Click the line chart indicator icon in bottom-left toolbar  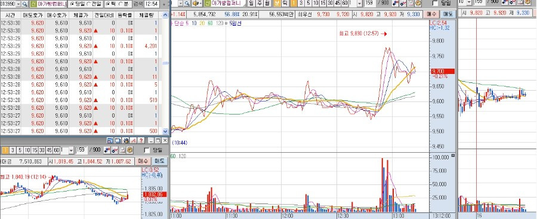click(115, 150)
